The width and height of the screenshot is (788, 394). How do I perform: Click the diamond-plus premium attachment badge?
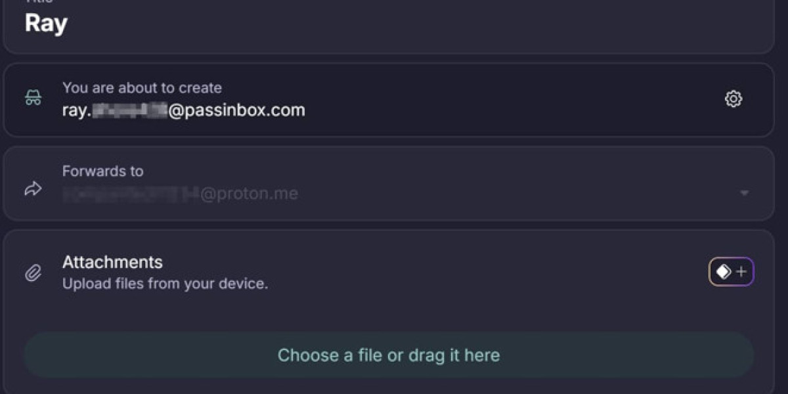tap(731, 271)
